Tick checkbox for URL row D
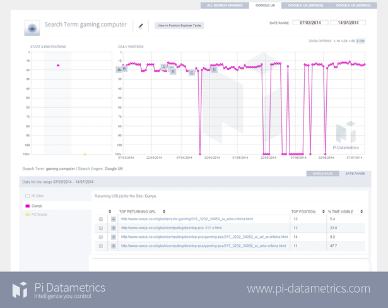388x308 pixels. (x=101, y=246)
